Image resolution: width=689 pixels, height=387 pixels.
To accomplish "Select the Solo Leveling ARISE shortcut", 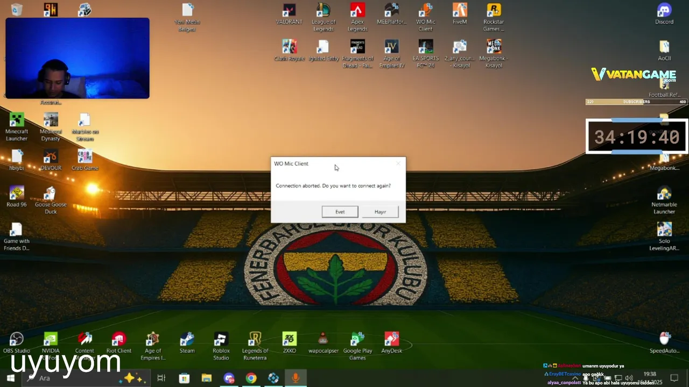I will (664, 236).
